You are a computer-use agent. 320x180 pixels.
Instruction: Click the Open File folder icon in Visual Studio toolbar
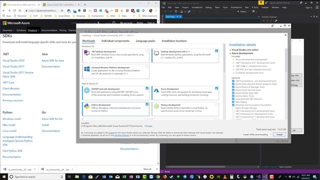pyautogui.click(x=181, y=11)
